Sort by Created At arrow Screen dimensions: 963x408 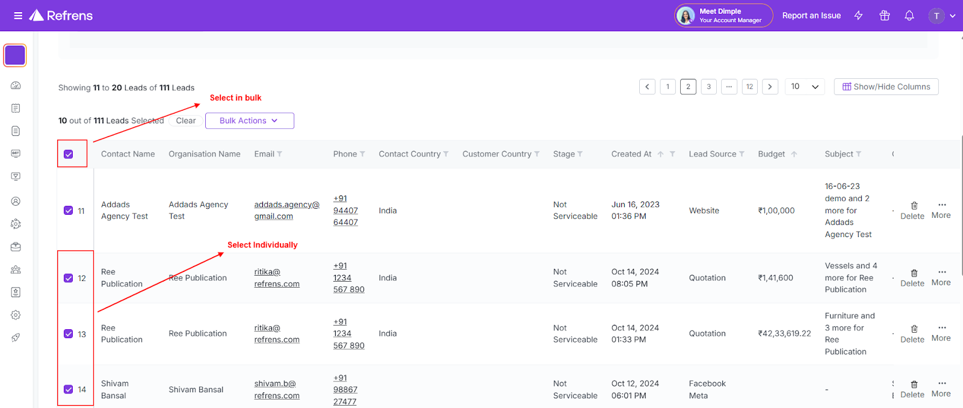[x=660, y=154]
